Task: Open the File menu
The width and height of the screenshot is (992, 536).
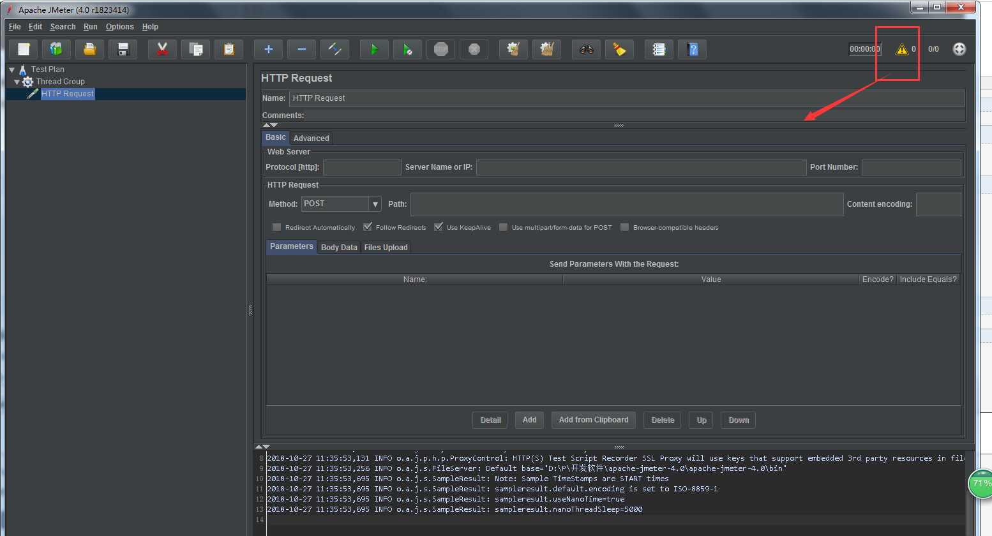Action: 15,27
